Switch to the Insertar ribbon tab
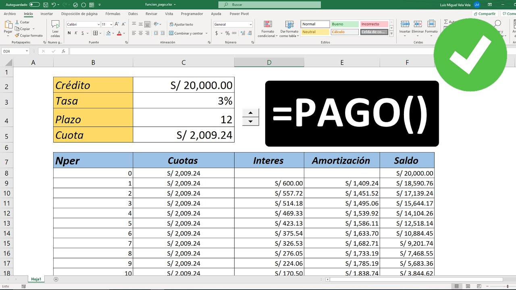The image size is (516, 290). 47,14
